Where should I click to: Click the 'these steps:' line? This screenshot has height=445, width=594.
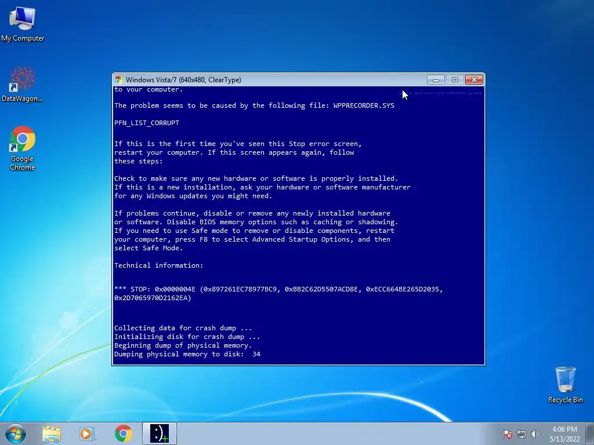pyautogui.click(x=138, y=161)
